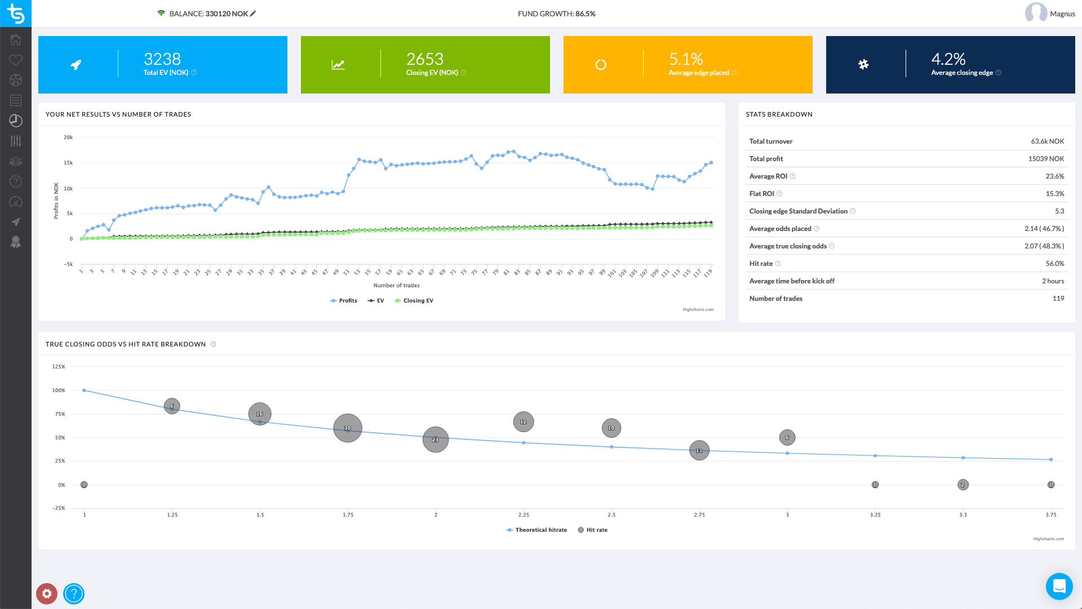The height and width of the screenshot is (609, 1082).
Task: Open the home icon in sidebar
Action: (x=16, y=39)
